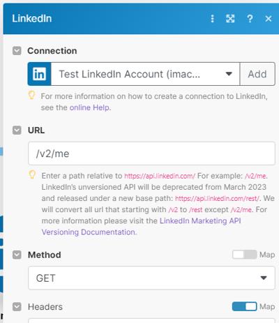This screenshot has height=323, width=279.
Task: Click the https://api.linkedin.com/rest/ path text
Action: click(217, 199)
